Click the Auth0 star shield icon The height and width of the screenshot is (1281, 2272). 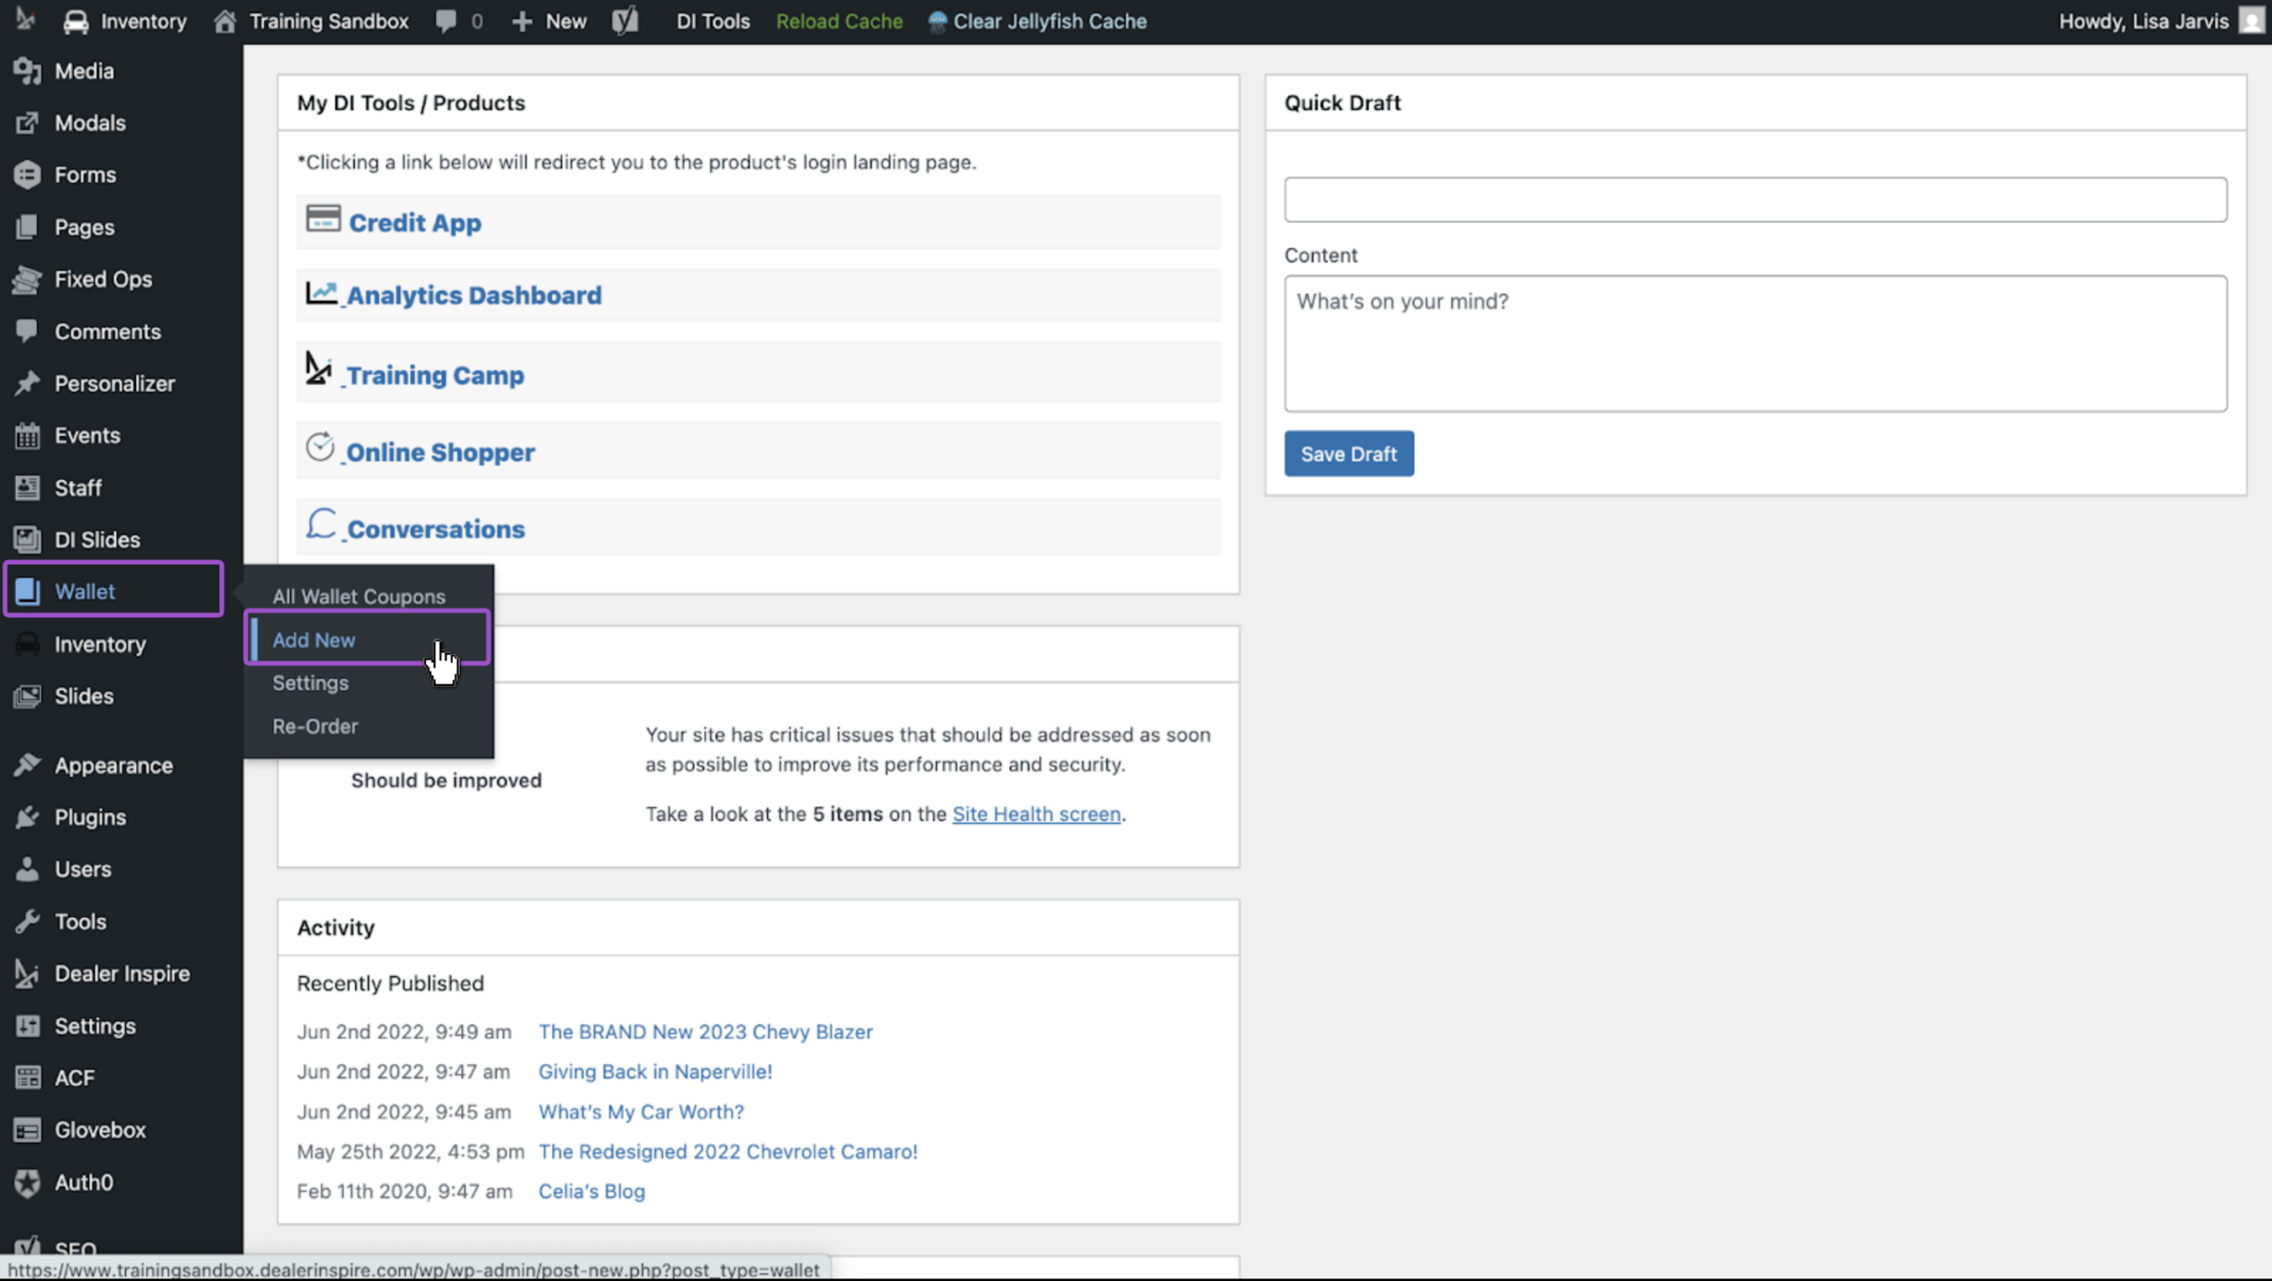point(28,1182)
